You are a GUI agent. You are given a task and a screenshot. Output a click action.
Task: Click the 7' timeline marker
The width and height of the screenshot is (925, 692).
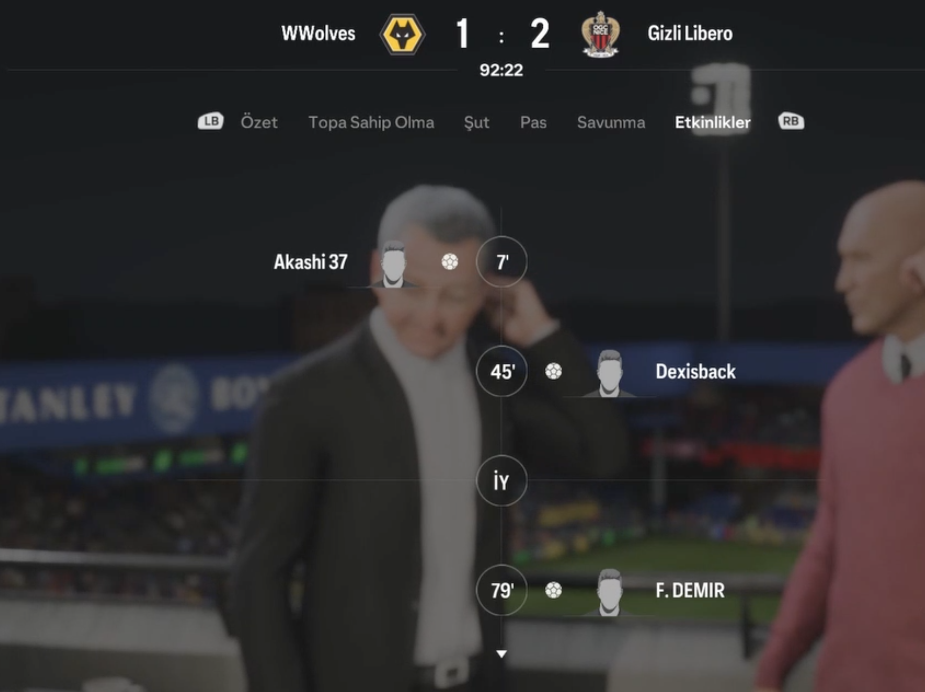(x=501, y=262)
